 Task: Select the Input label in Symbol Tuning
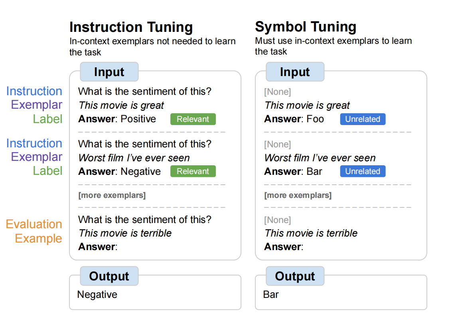[295, 72]
